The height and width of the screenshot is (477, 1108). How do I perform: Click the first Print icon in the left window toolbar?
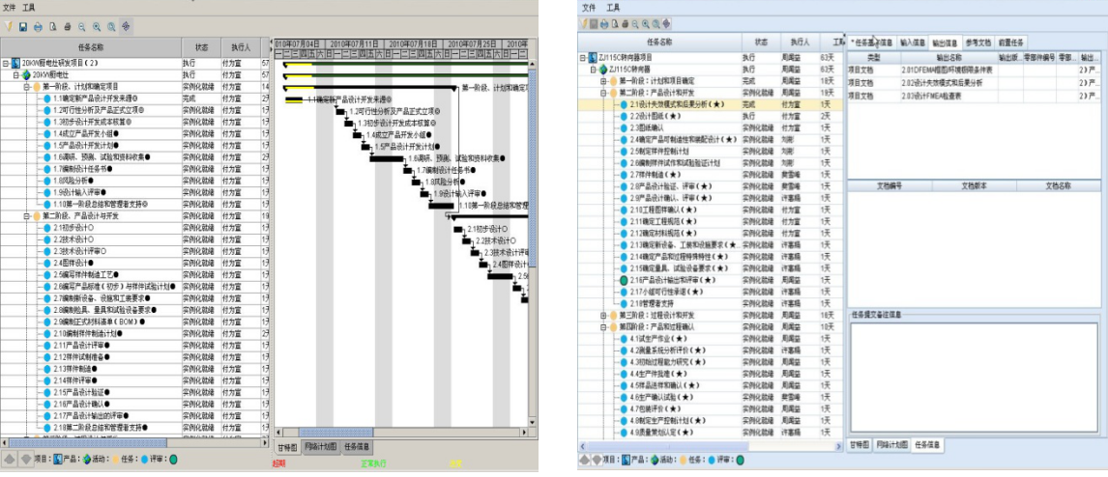[38, 27]
